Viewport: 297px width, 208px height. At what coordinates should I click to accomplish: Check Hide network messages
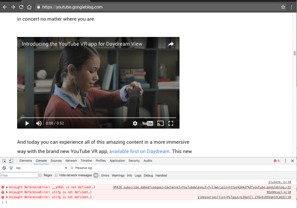pyautogui.click(x=56, y=175)
